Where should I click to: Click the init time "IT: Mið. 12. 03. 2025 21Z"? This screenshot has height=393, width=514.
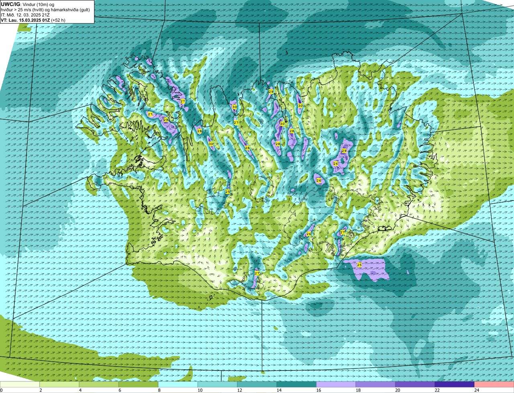pos(25,15)
